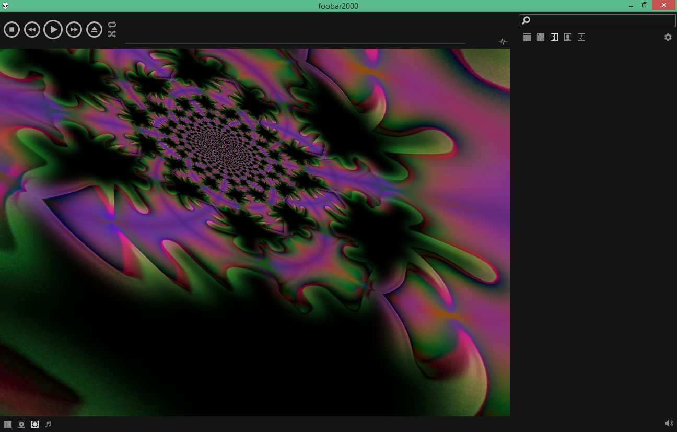Image resolution: width=677 pixels, height=432 pixels.
Task: Go to the previous track
Action: pyautogui.click(x=32, y=30)
